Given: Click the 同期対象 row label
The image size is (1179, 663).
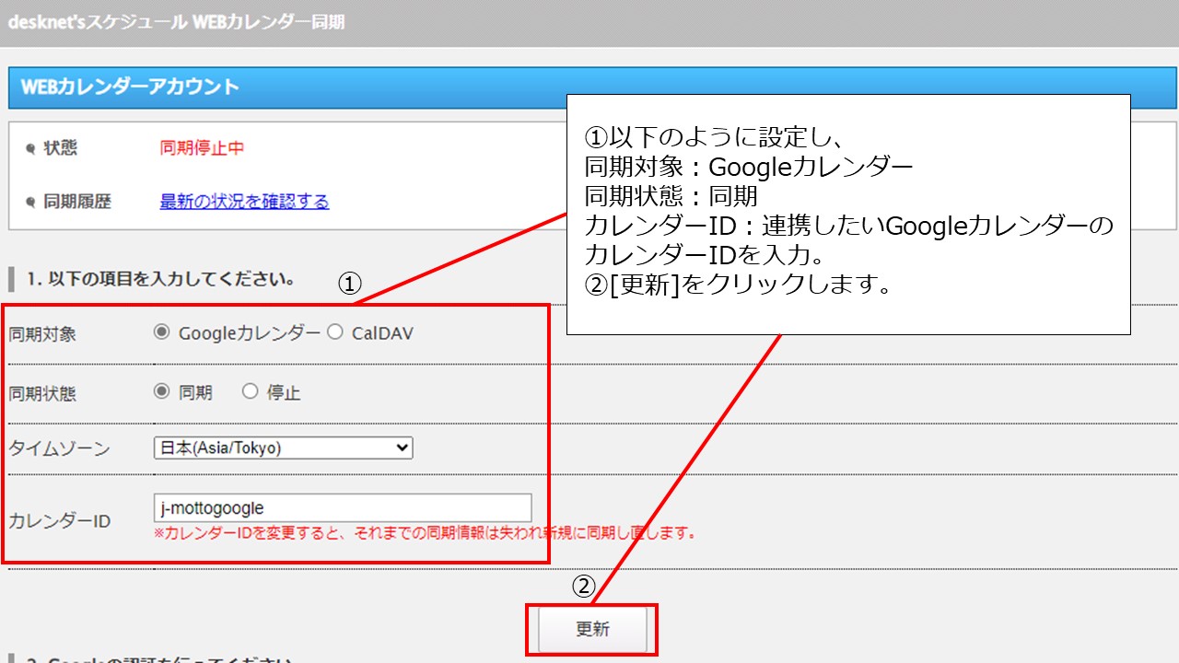Looking at the screenshot, I should pos(42,334).
